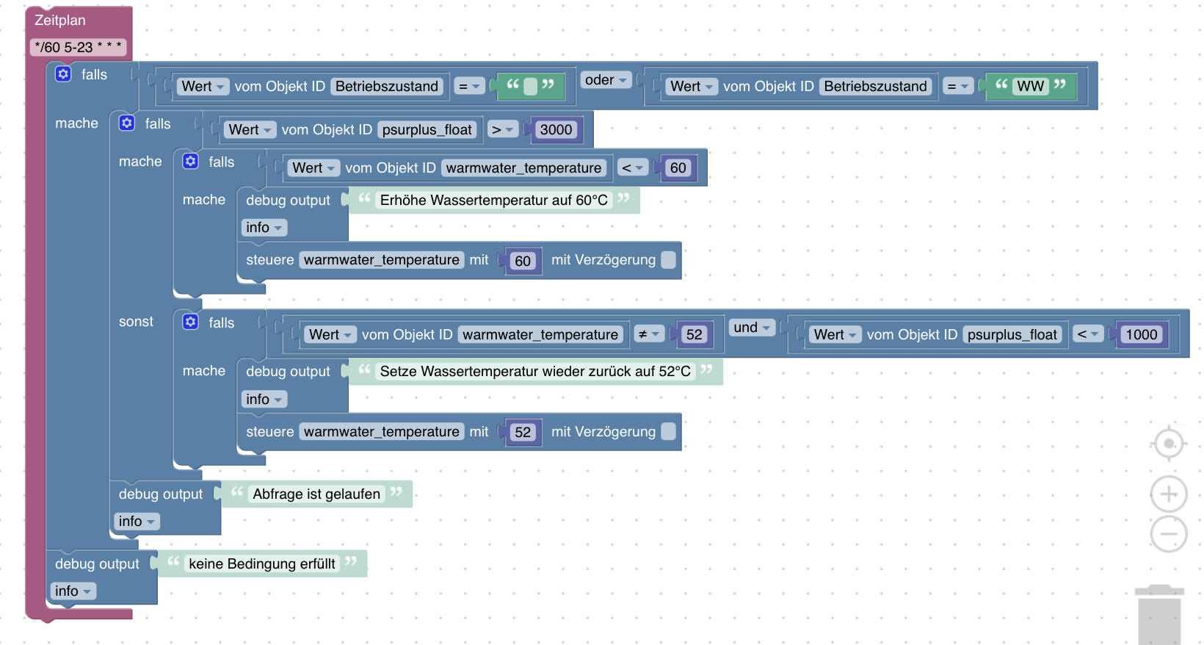Open Wert dropdown of second Betriebszustand block
Viewport: 1204px width, 645px height.
tap(692, 87)
